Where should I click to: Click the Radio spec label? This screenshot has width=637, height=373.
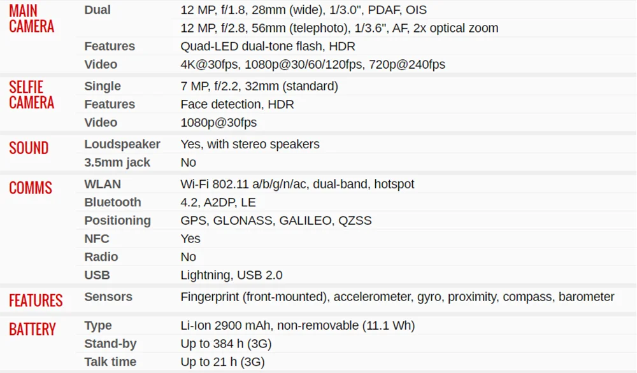[101, 257]
